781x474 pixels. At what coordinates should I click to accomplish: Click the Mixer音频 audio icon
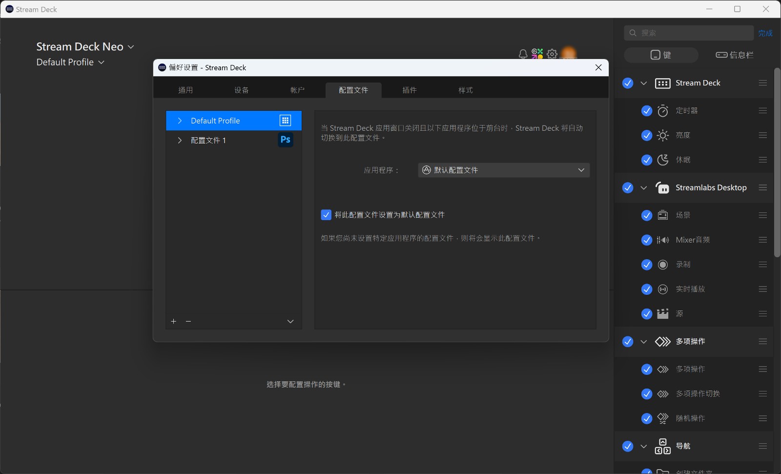(663, 240)
